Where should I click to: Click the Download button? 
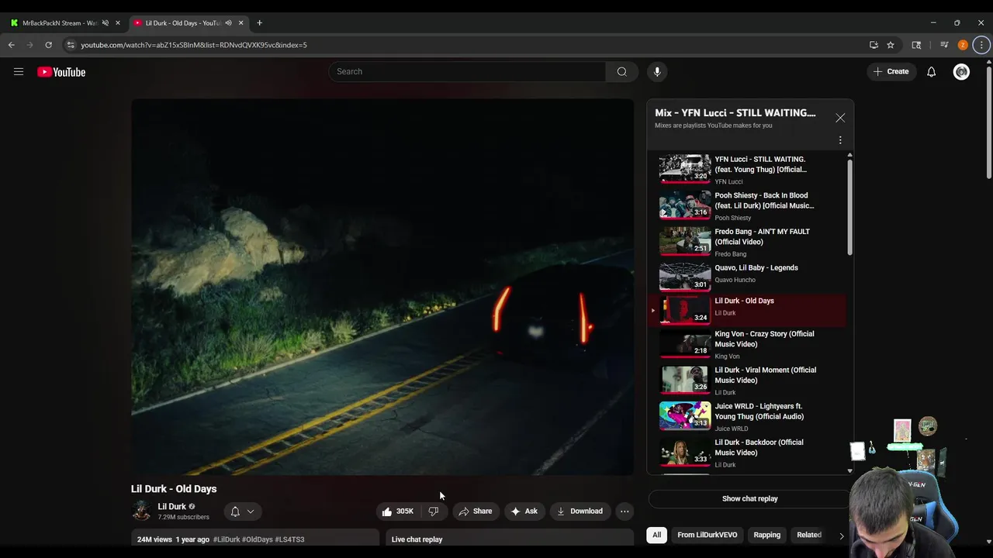(580, 511)
